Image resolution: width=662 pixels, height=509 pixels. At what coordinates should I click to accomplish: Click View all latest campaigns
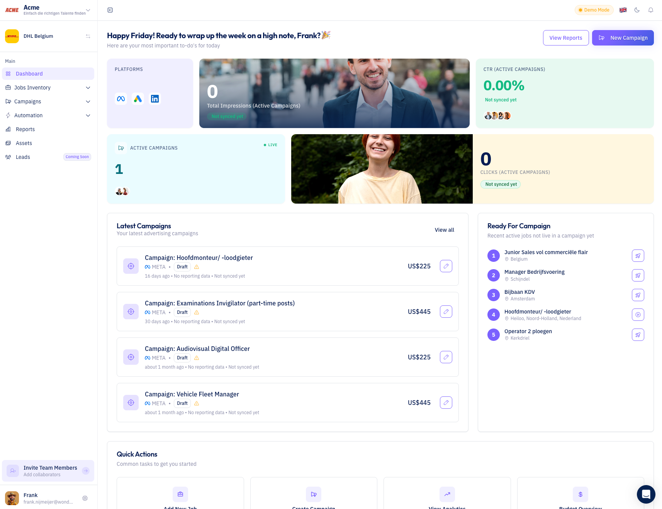[445, 230]
